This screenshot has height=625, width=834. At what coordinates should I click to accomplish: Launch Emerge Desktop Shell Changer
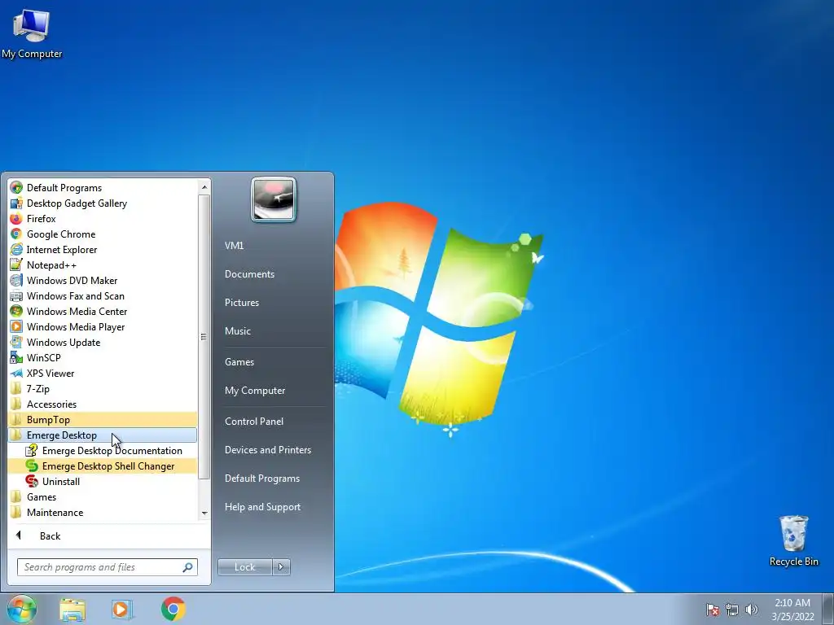102,466
